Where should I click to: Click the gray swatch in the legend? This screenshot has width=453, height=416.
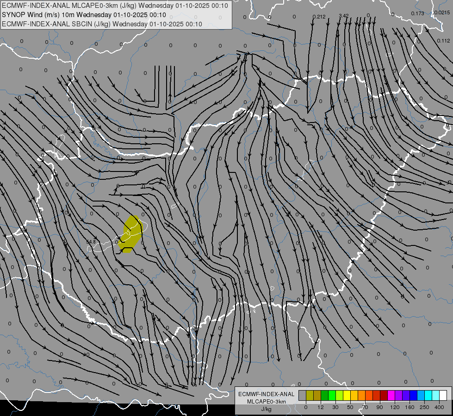click(303, 395)
